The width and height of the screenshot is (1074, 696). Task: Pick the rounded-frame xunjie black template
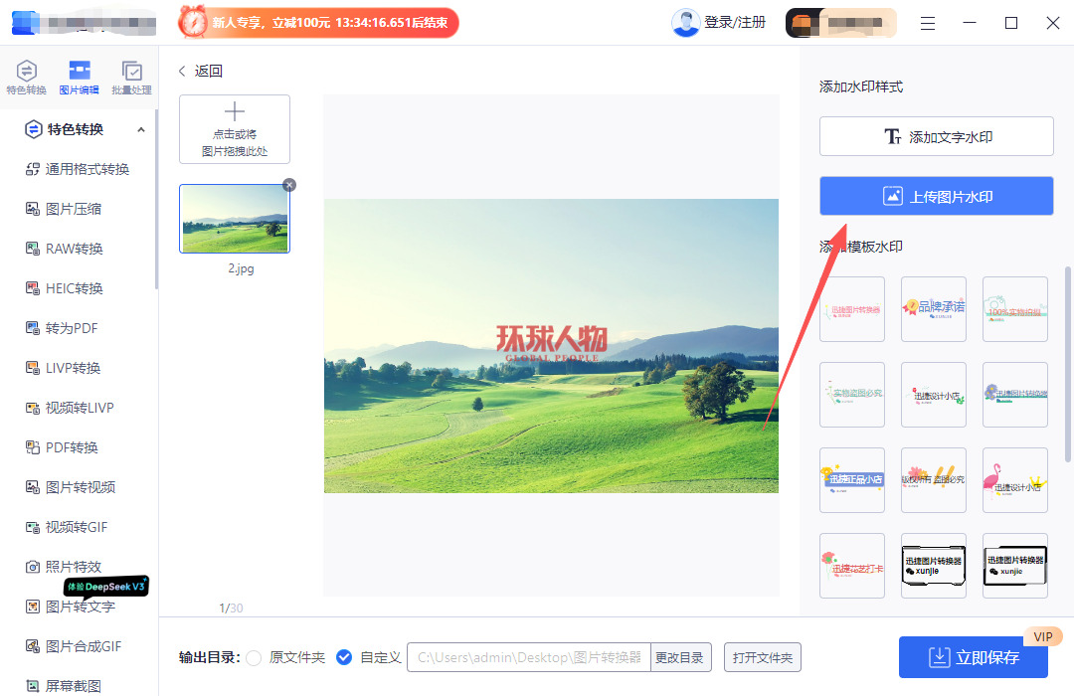point(934,566)
